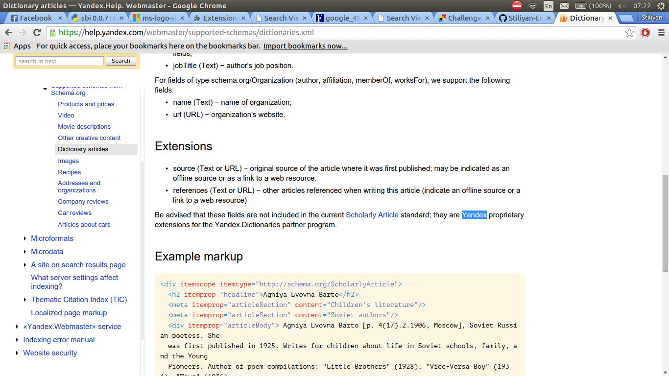The width and height of the screenshot is (669, 376).
Task: Open Articles about cars page
Action: pyautogui.click(x=84, y=225)
